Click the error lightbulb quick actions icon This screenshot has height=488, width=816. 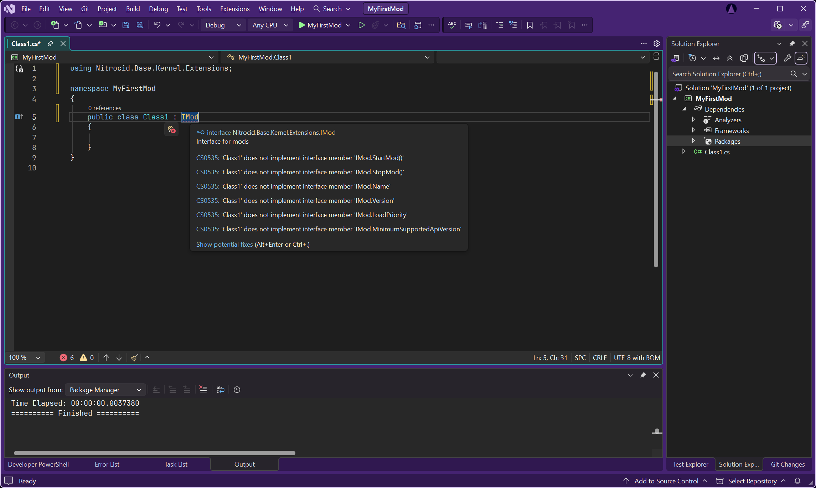point(171,129)
